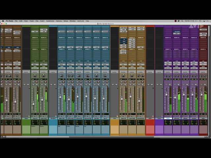Open Spotlight search in the menu bar
This screenshot has width=211, height=158.
pos(182,21)
